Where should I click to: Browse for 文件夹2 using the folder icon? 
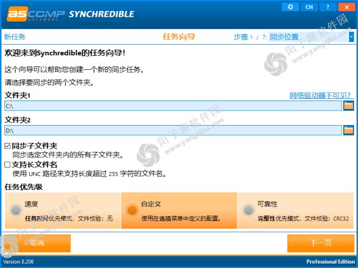click(x=348, y=130)
